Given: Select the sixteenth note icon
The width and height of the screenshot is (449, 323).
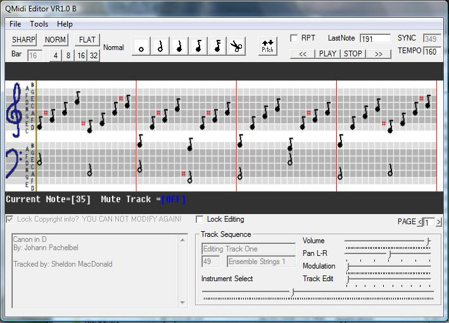Looking at the screenshot, I should (217, 47).
